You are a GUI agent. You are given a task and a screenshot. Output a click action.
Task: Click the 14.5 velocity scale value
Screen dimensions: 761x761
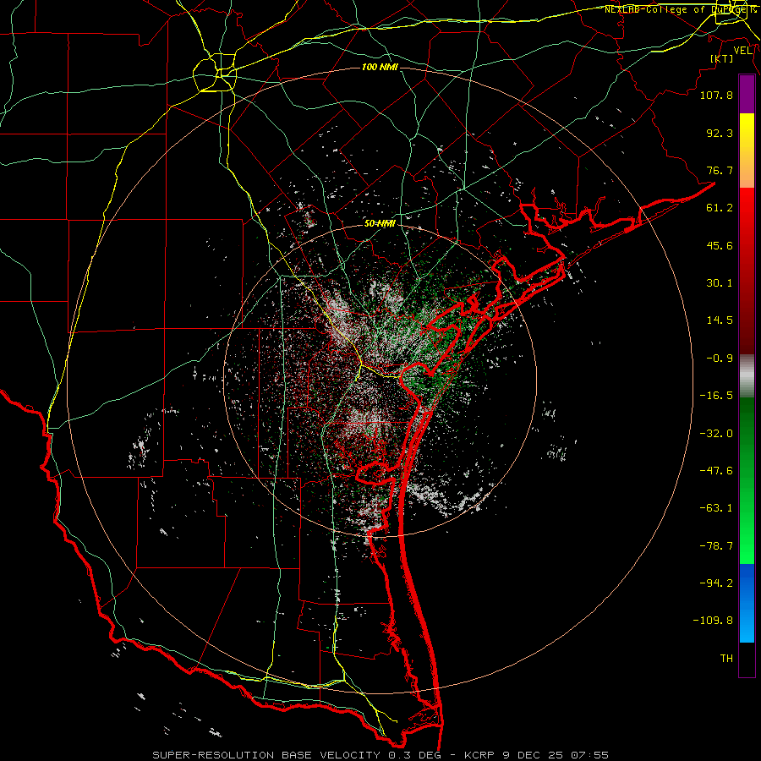point(720,320)
